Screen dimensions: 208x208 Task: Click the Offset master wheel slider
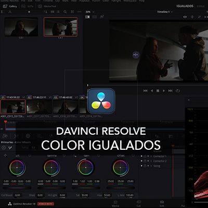[x=121, y=188]
